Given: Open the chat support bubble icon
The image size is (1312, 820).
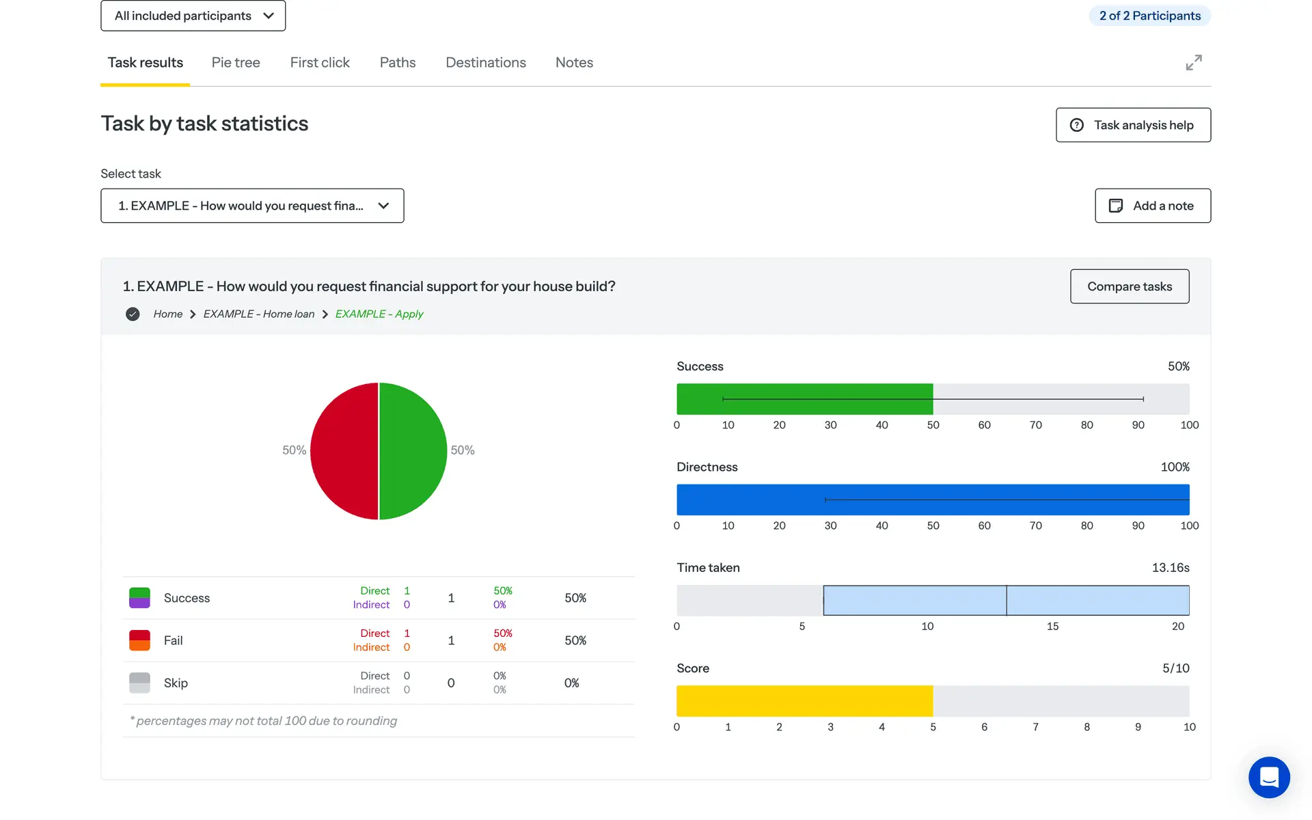Looking at the screenshot, I should [x=1268, y=777].
